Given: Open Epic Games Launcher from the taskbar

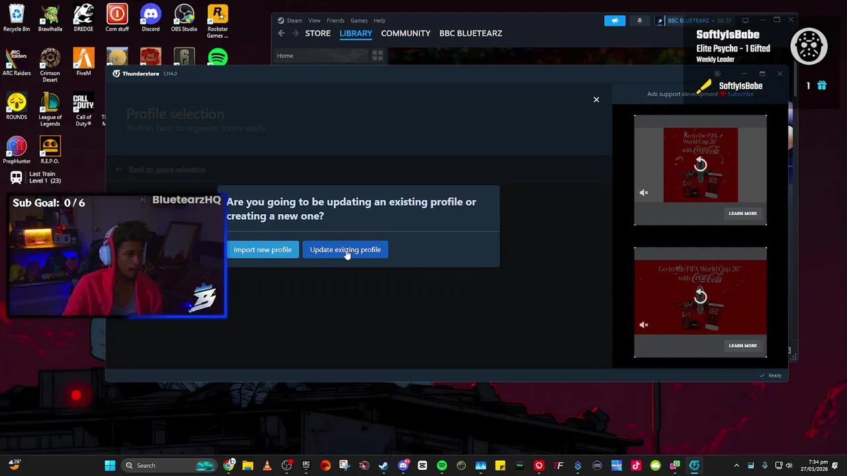Looking at the screenshot, I should pos(306,465).
